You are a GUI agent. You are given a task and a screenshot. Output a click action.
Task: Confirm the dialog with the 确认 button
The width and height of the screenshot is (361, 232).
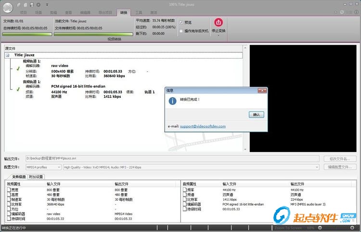point(256,115)
